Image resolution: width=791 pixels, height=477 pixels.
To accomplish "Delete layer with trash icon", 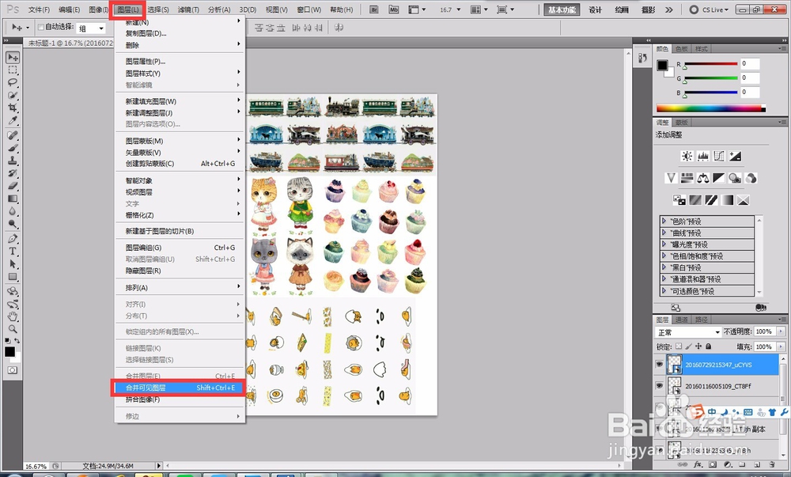I will 772,464.
